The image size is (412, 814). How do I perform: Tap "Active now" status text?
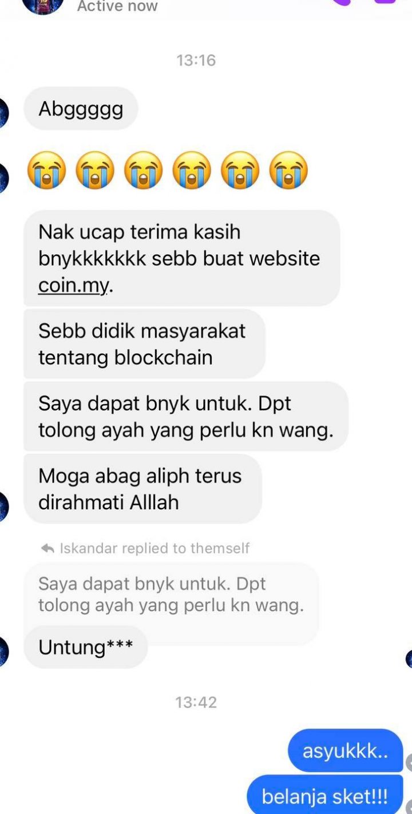117,6
